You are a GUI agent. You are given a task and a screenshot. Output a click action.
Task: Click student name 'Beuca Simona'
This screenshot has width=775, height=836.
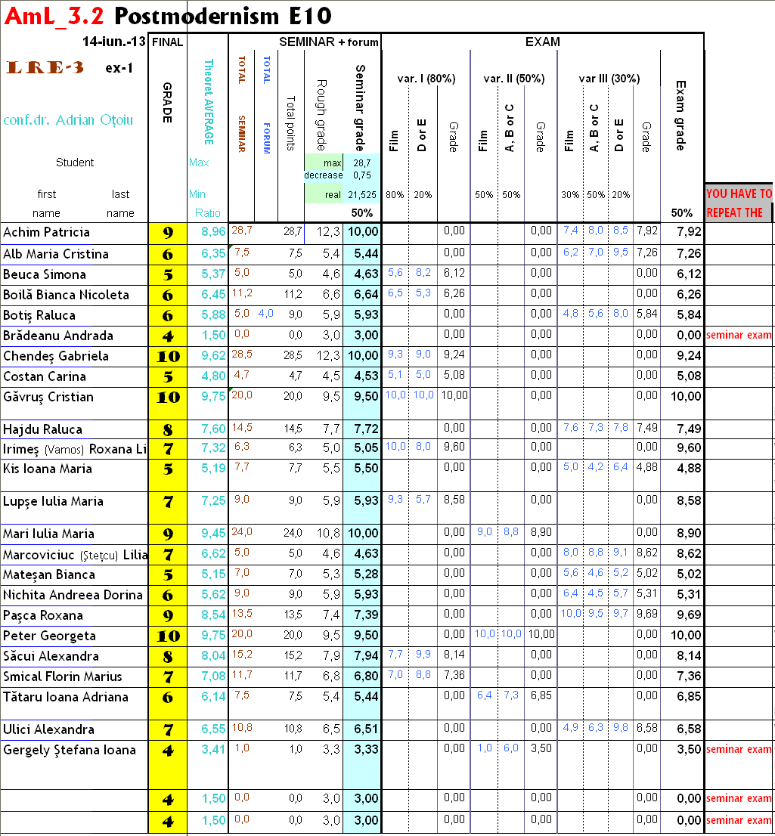coord(45,274)
